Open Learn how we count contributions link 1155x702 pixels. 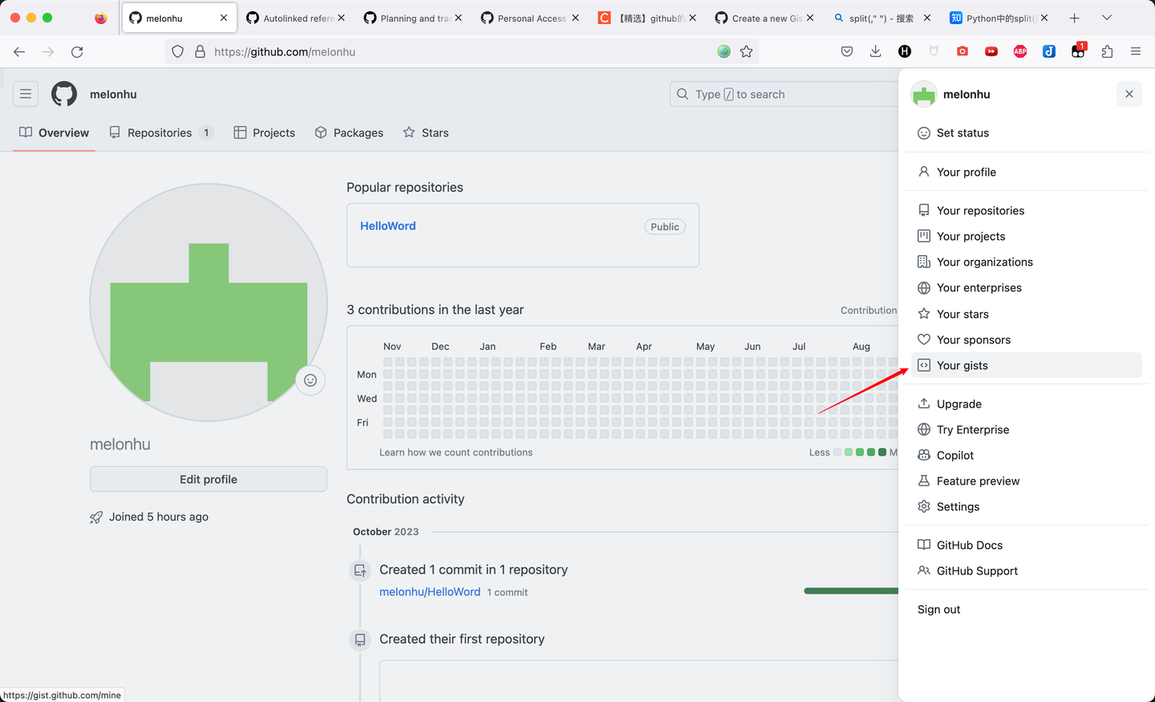pos(456,452)
